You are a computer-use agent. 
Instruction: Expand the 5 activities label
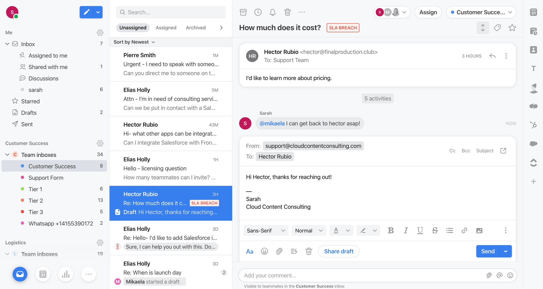(377, 99)
